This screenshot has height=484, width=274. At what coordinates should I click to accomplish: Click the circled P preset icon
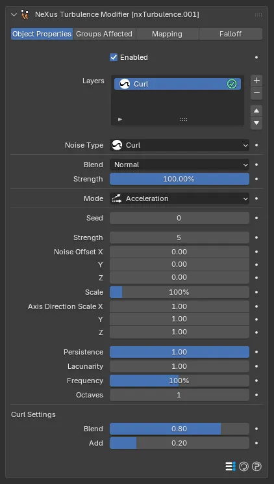256,466
